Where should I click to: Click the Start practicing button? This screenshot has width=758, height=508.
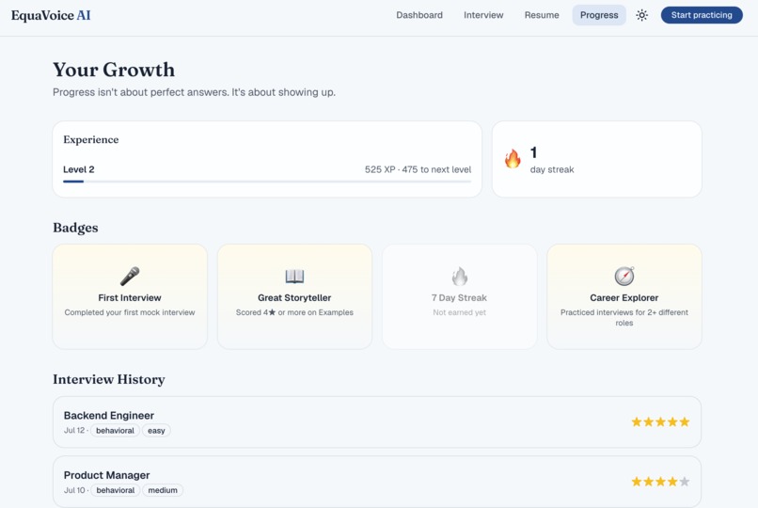click(702, 15)
